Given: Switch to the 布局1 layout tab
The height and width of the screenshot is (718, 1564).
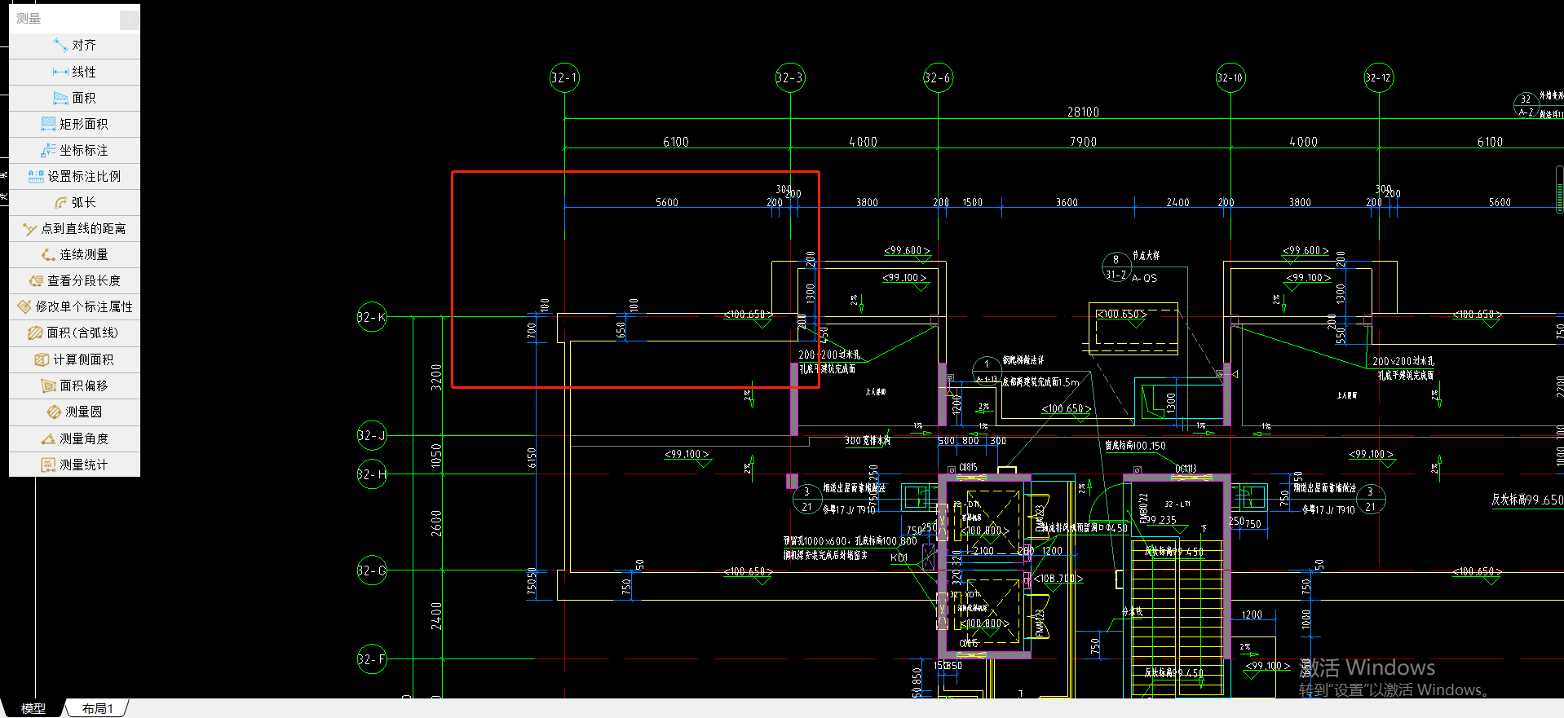Looking at the screenshot, I should (97, 708).
